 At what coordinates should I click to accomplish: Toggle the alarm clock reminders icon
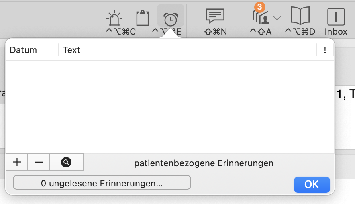click(171, 19)
